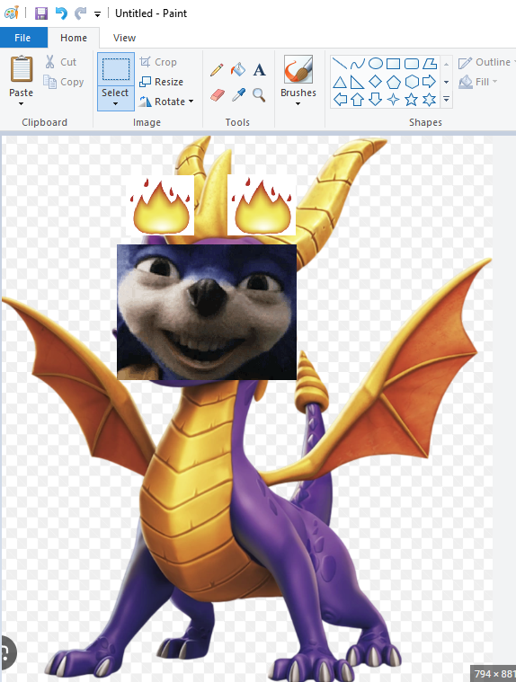Viewport: 516px width, 682px height.
Task: Select the Eraser tool
Action: point(218,94)
